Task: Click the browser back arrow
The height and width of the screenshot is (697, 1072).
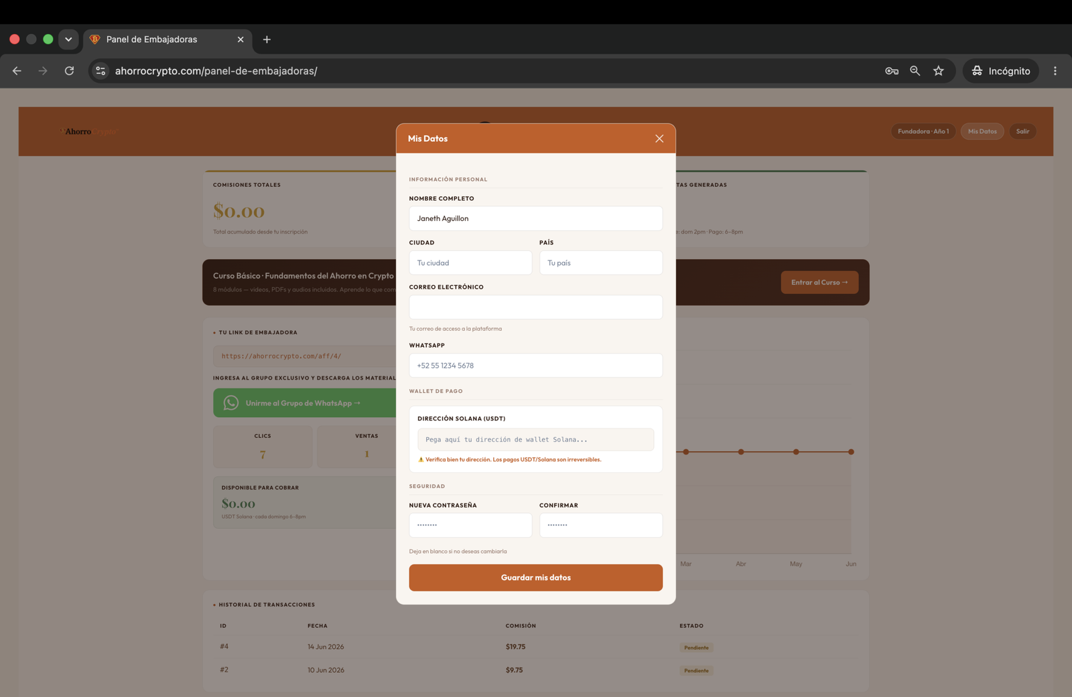Action: (17, 71)
